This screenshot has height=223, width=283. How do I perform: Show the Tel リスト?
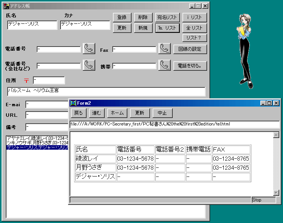point(167,28)
